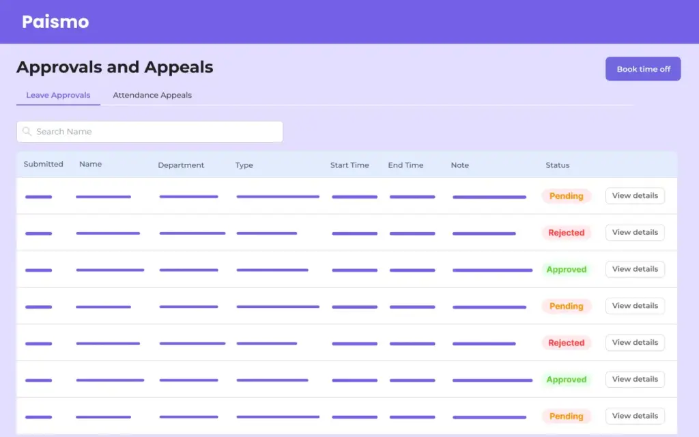
Task: Open View details on the bottom row
Action: click(635, 416)
